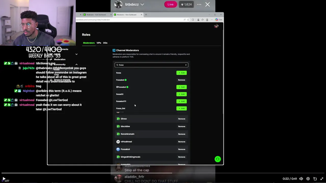This screenshot has width=326, height=183.
Task: Open the browser profile icon
Action: click(207, 20)
